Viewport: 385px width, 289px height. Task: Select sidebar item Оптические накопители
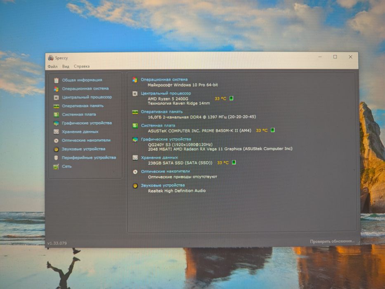coord(86,140)
